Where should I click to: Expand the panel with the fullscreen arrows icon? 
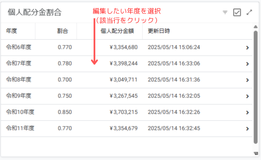coord(249,12)
